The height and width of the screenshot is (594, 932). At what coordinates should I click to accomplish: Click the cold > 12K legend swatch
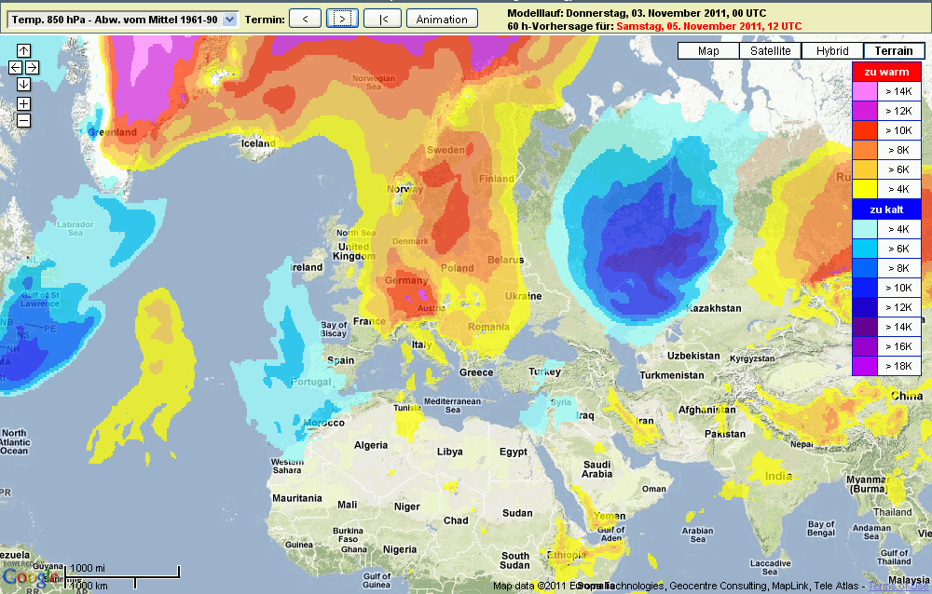(x=865, y=307)
